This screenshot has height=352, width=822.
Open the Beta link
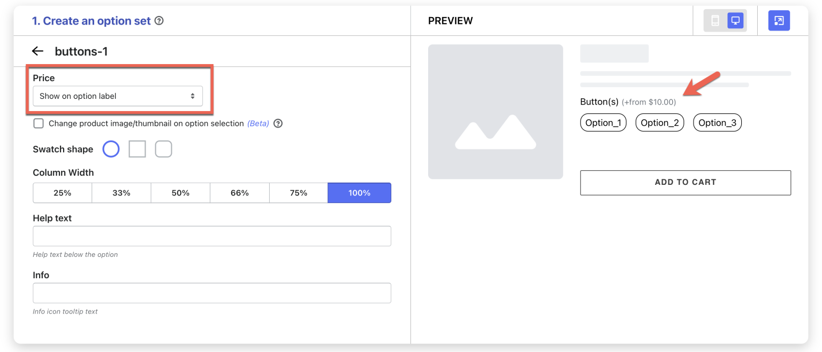click(x=258, y=123)
